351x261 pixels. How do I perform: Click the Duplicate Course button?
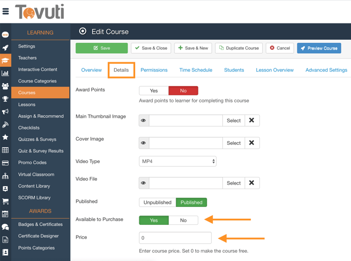point(239,48)
